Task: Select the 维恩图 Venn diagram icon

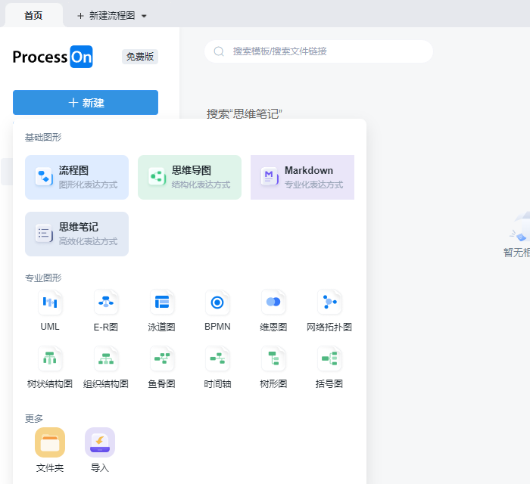Action: tap(273, 303)
